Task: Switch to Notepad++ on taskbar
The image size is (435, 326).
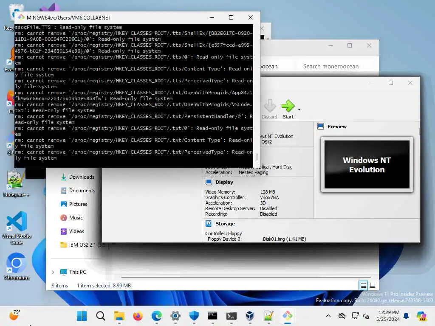Action: point(268,316)
